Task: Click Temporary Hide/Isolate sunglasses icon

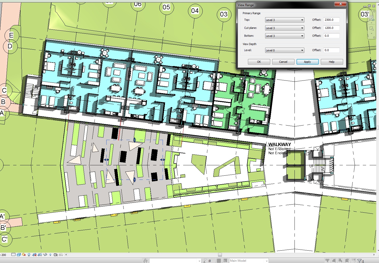Action: [x=45, y=255]
